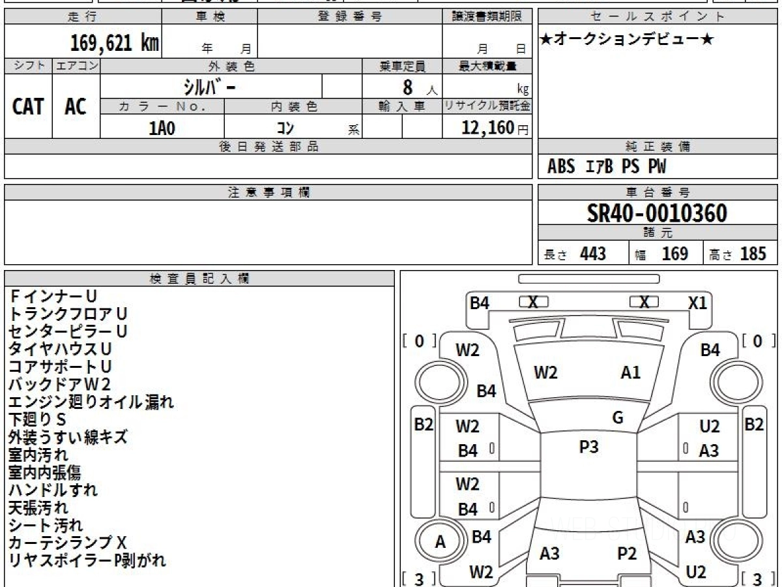This screenshot has height=587, width=782.
Task: Select the height value 185
Action: (x=753, y=254)
